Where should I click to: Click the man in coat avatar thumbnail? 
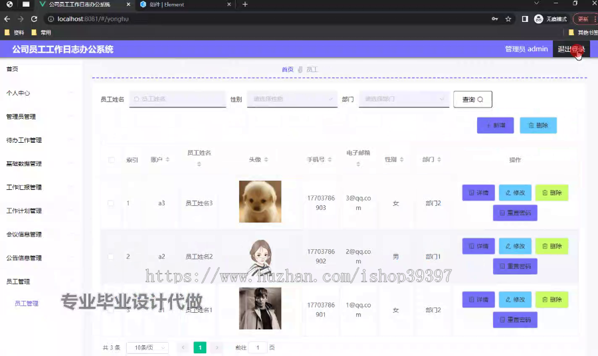[260, 308]
